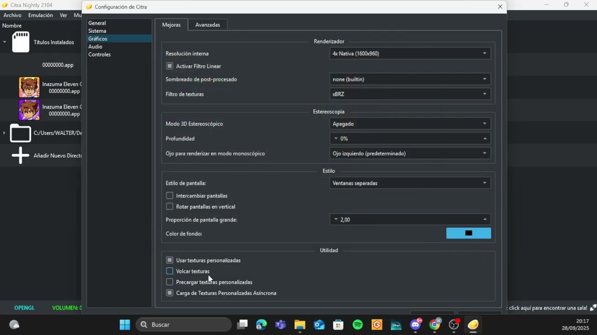Open the Modo 3D Estereoscópico dropdown

(410, 124)
